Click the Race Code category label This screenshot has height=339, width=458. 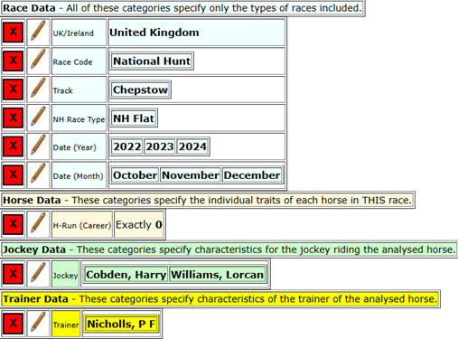coord(79,61)
